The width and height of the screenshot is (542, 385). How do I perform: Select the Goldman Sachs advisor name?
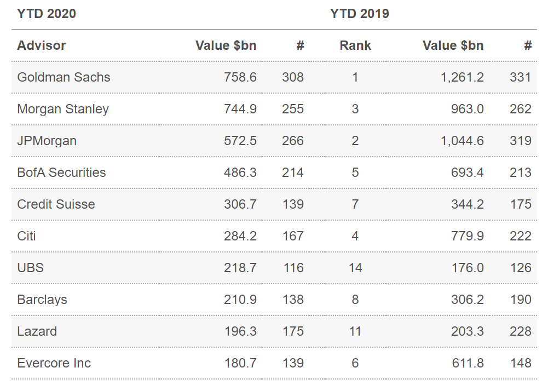click(64, 77)
